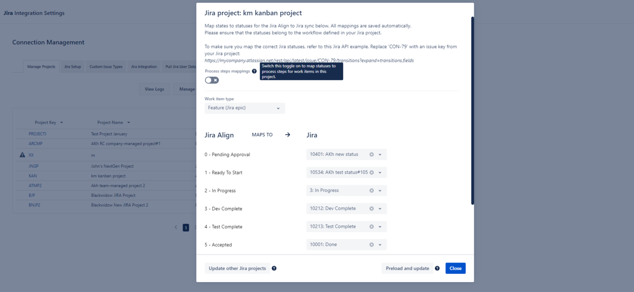Click the MAPS TO arrow icon
The height and width of the screenshot is (292, 634).
(287, 135)
